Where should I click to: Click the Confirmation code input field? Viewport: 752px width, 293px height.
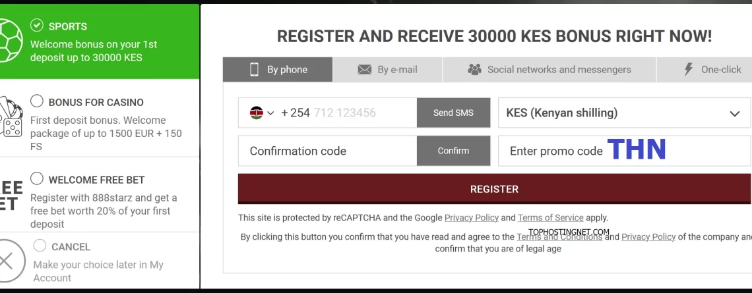tap(328, 151)
